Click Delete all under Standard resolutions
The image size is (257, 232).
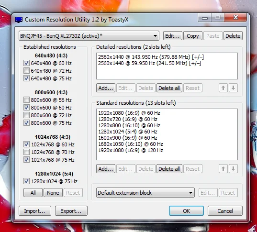[x=169, y=169]
